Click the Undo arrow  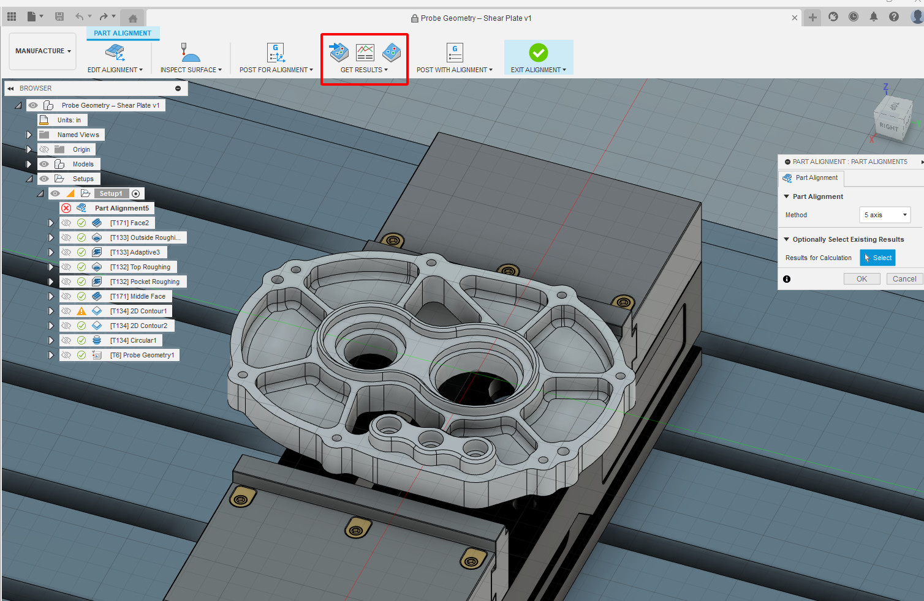(80, 17)
